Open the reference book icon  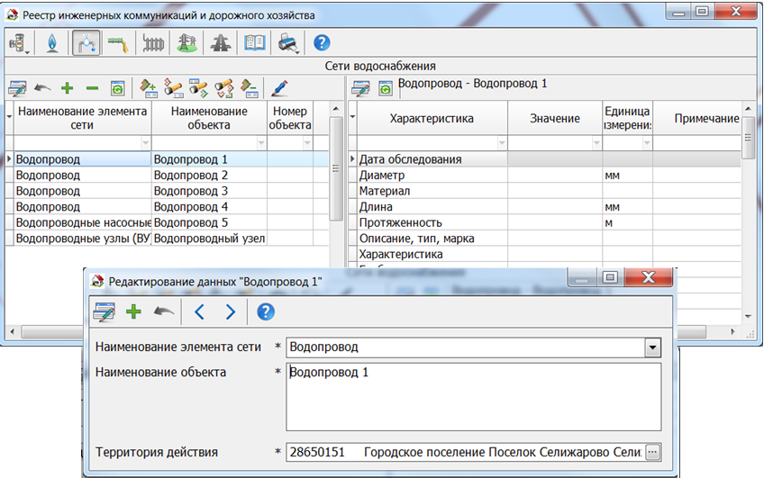tap(254, 43)
